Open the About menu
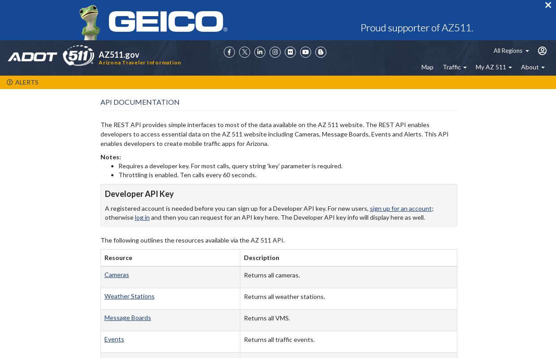Viewport: 556px width, 358px height. click(x=533, y=67)
